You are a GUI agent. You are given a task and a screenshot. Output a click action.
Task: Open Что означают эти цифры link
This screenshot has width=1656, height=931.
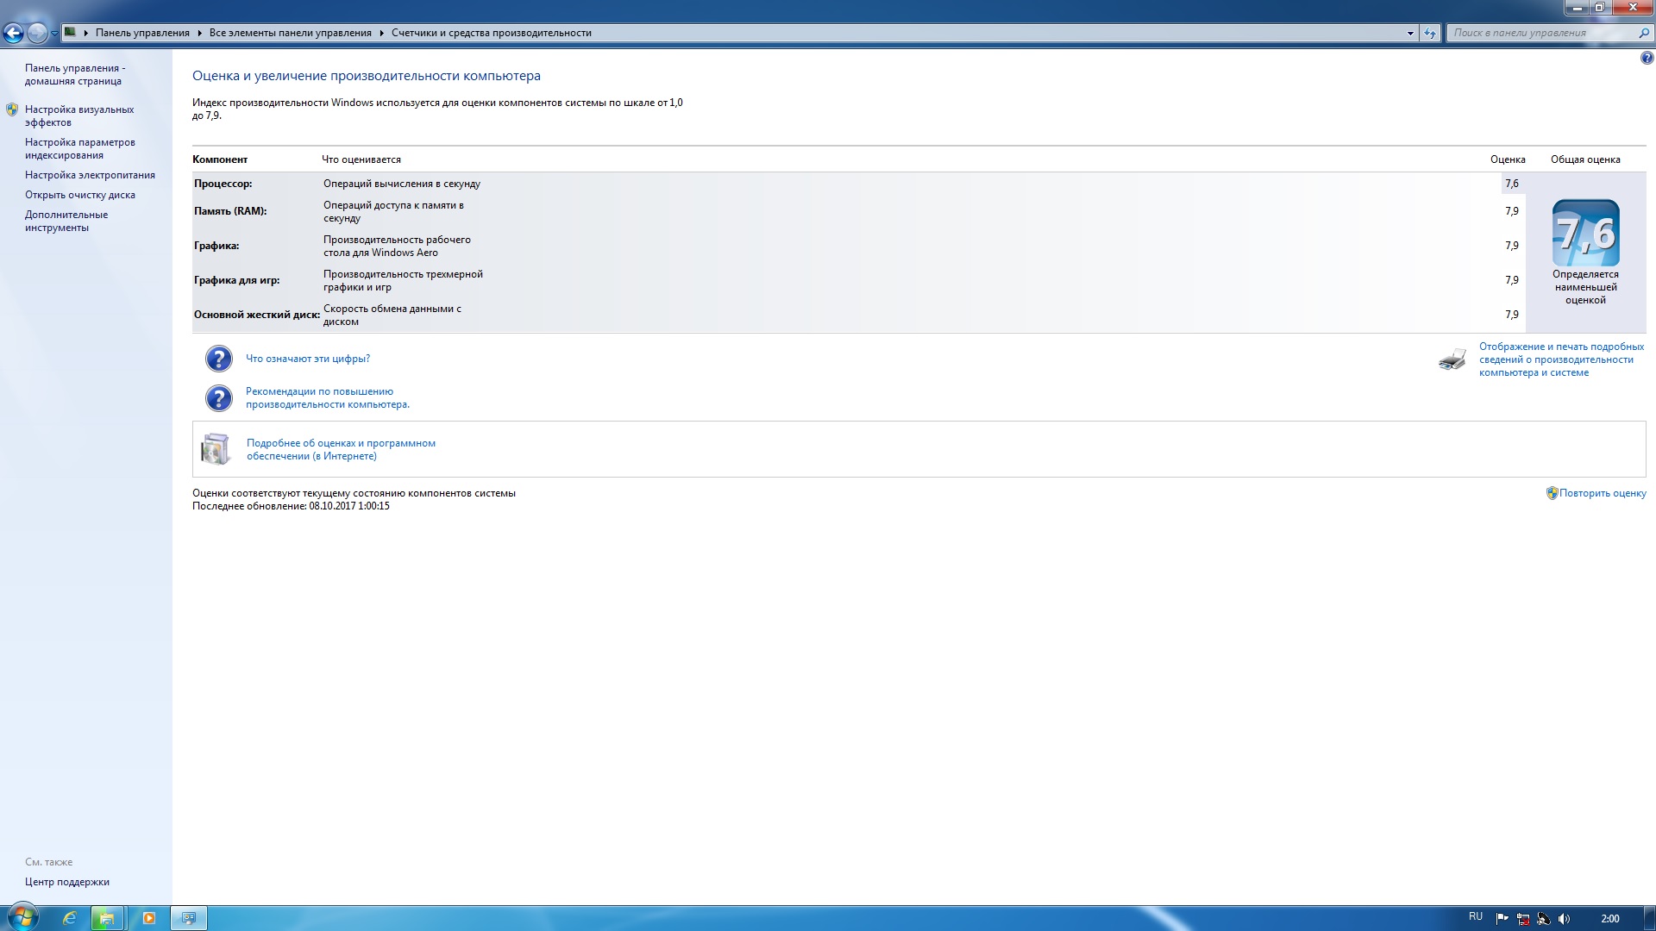point(308,359)
